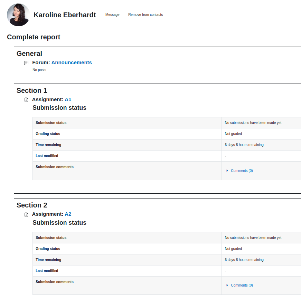Screen dimensions: 301x300
Task: Open the Announcements forum link
Action: tap(72, 62)
